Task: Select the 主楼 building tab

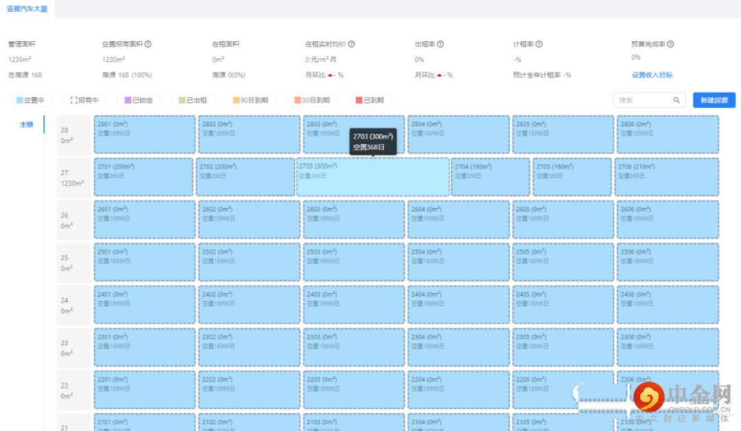Action: (x=27, y=125)
